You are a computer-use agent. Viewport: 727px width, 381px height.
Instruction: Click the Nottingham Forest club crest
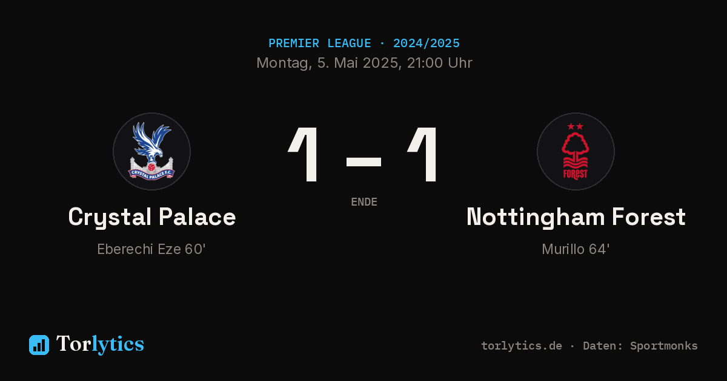(x=576, y=151)
